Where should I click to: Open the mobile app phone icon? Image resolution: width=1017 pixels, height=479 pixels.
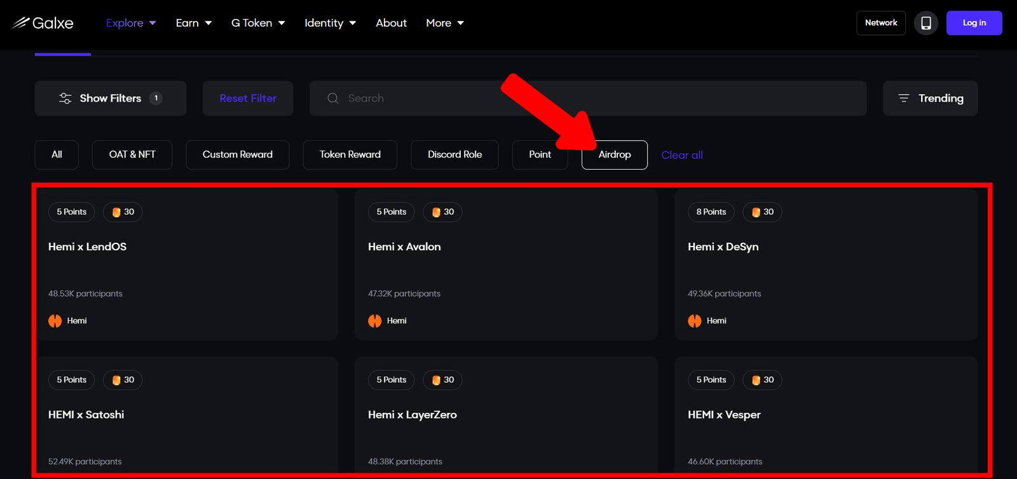(x=925, y=23)
